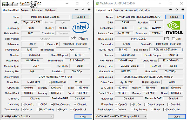Open hamburger menu in Intel GPU-Z window
187x120 pixels.
point(89,9)
